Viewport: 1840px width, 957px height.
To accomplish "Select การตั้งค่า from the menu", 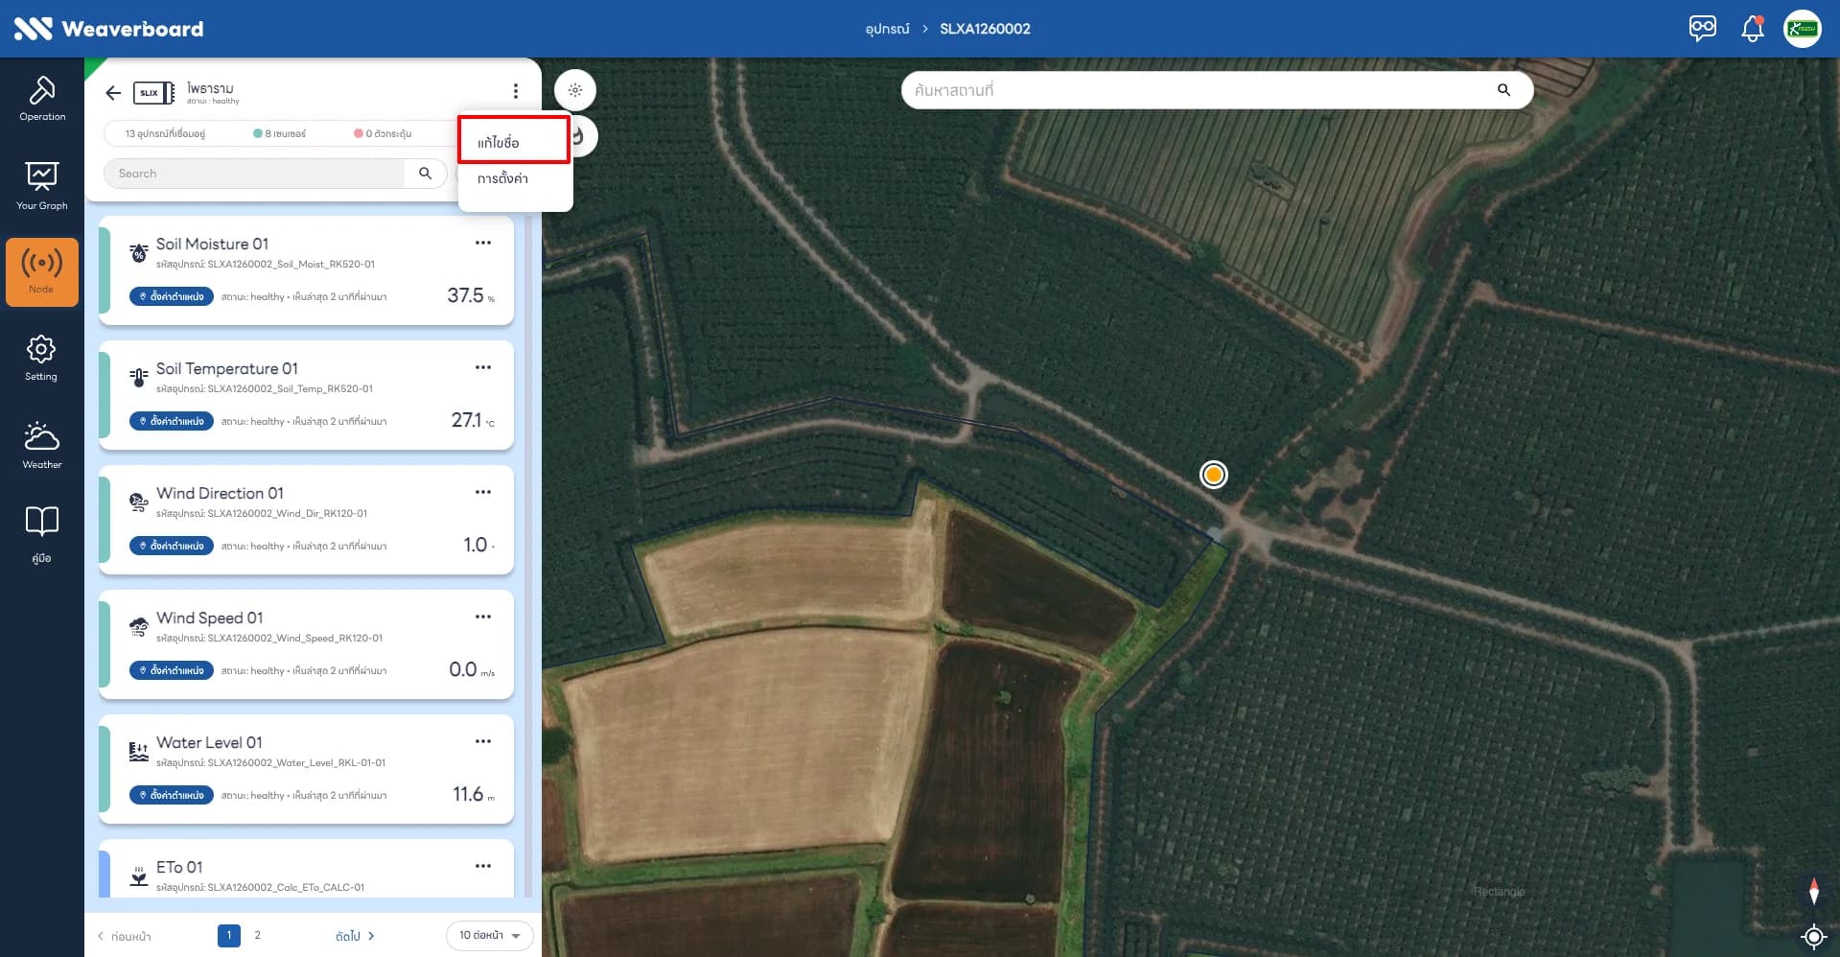I will tap(514, 179).
